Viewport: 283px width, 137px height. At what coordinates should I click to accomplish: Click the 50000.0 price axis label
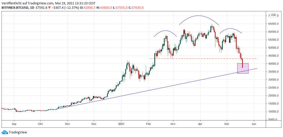tap(274, 48)
